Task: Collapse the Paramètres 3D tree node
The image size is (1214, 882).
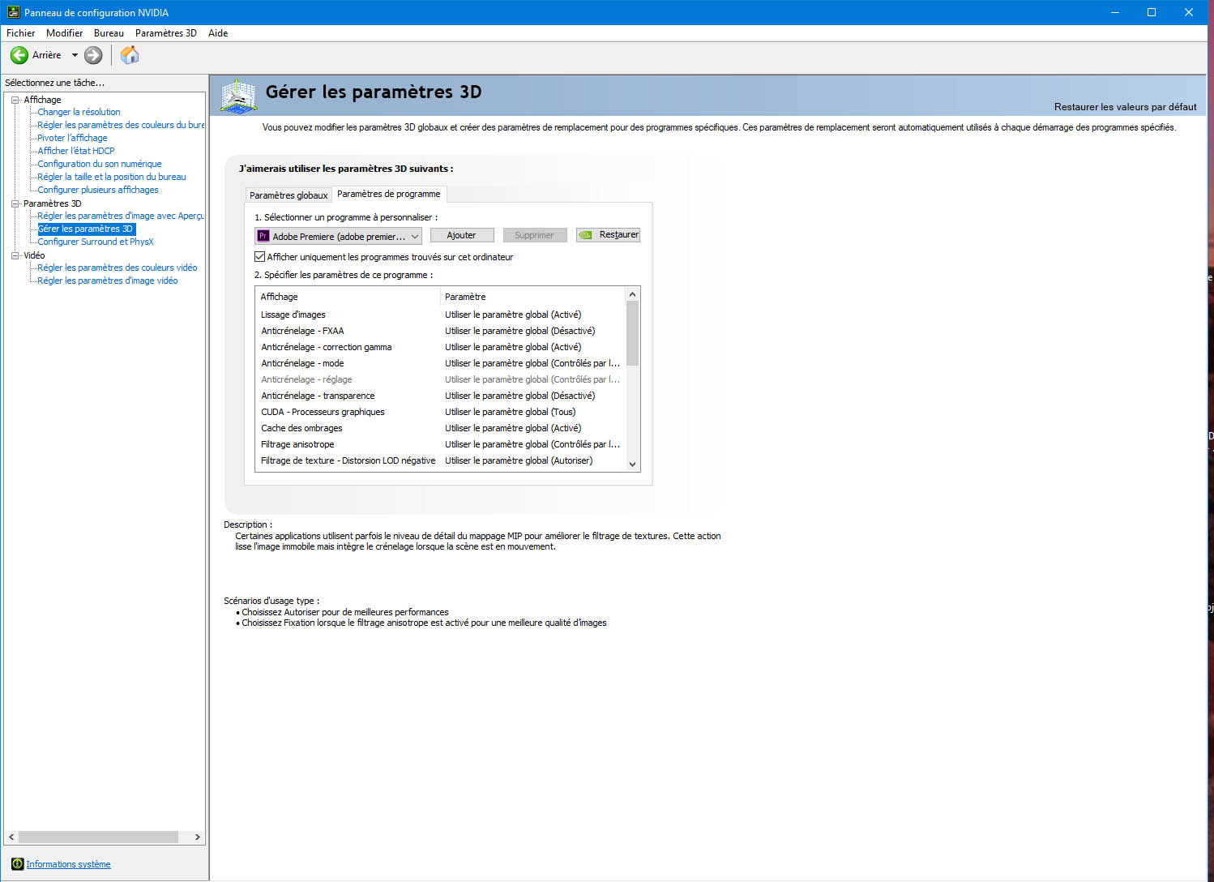Action: coord(15,203)
